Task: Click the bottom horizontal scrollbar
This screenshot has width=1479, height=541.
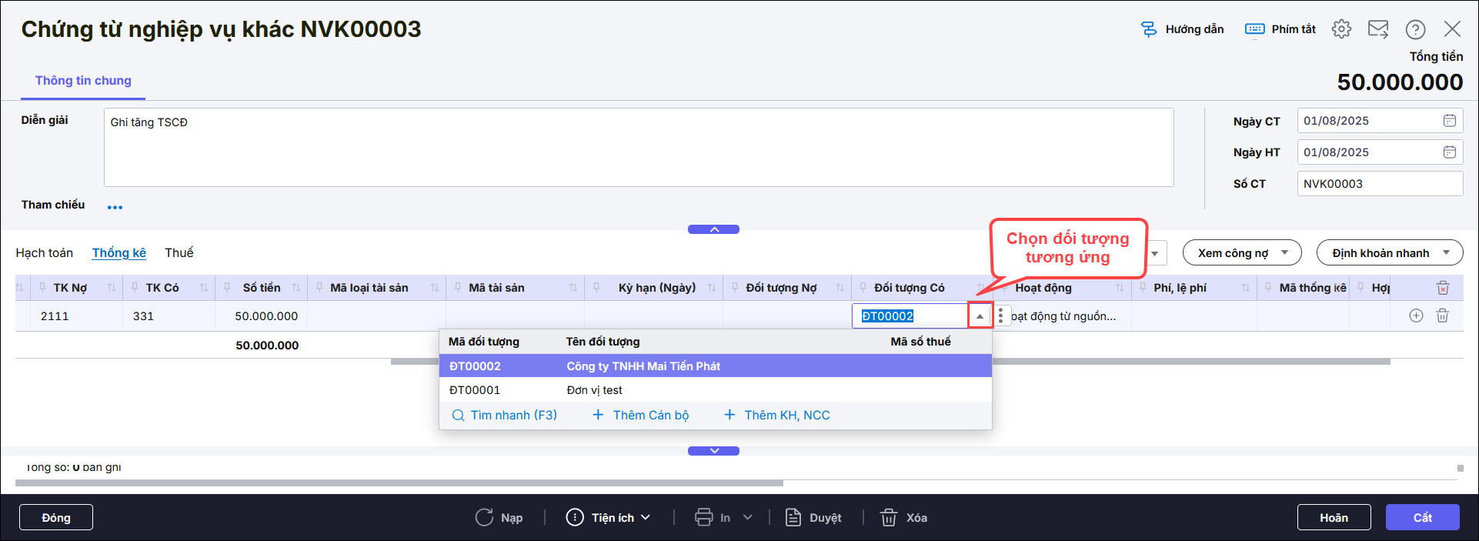Action: pos(399,483)
